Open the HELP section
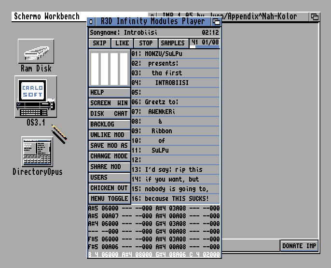 110,92
